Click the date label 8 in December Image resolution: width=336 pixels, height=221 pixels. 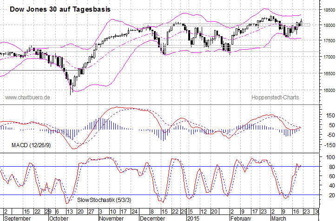click(152, 212)
